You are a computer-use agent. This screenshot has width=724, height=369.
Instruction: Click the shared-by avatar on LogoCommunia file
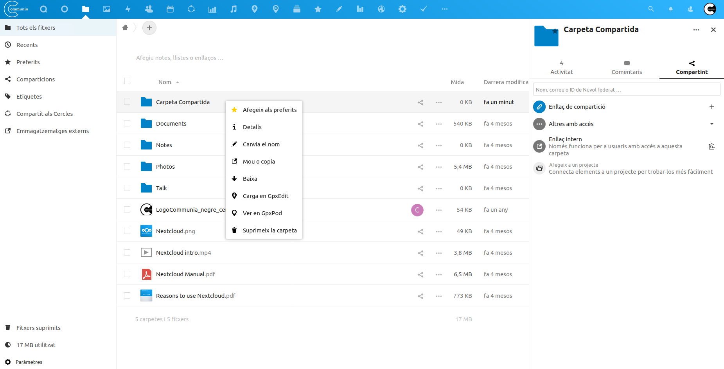[x=417, y=210]
